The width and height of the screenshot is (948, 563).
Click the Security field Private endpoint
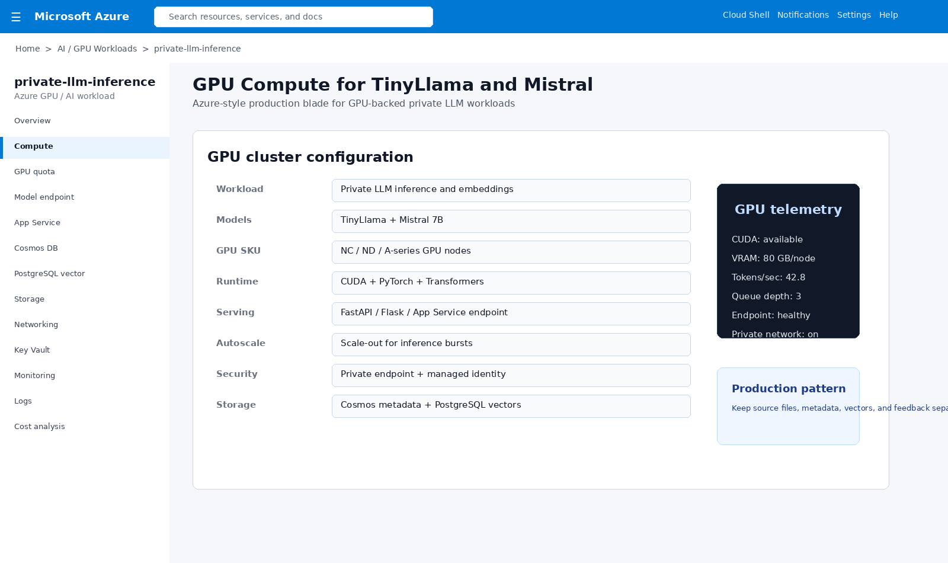pos(511,375)
